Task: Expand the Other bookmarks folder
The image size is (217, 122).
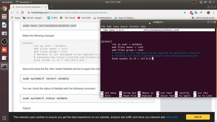Action: tap(203, 18)
